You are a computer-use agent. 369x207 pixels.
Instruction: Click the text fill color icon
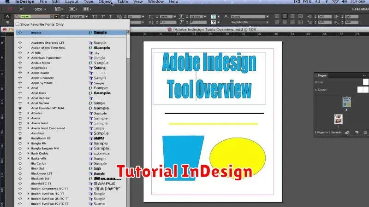pyautogui.click(x=213, y=17)
